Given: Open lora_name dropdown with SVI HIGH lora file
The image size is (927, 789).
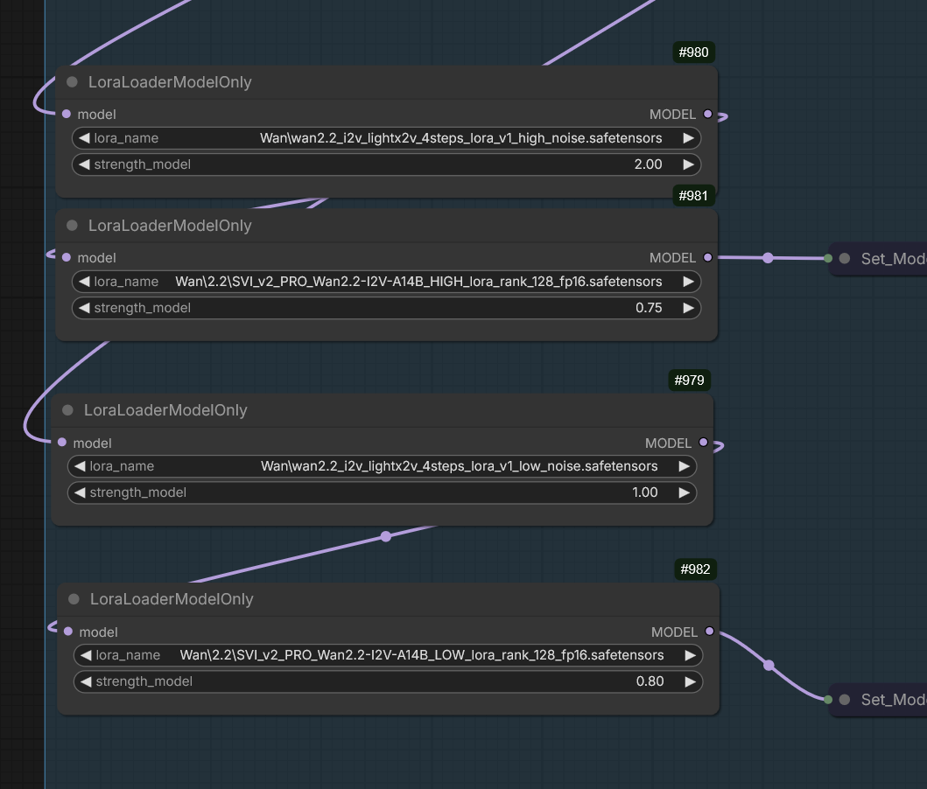Looking at the screenshot, I should (385, 282).
